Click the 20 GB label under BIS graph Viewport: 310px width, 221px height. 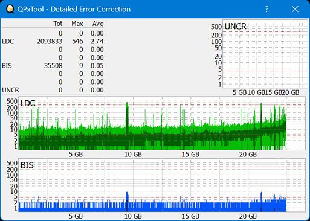[x=248, y=216]
